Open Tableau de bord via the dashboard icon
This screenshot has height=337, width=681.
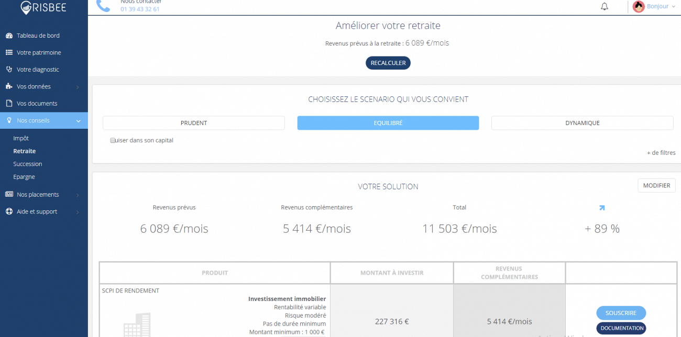point(10,35)
